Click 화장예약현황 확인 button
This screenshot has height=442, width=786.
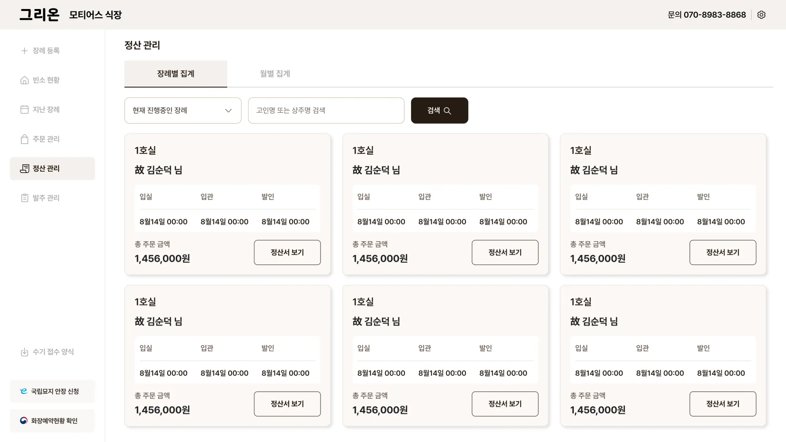click(52, 421)
